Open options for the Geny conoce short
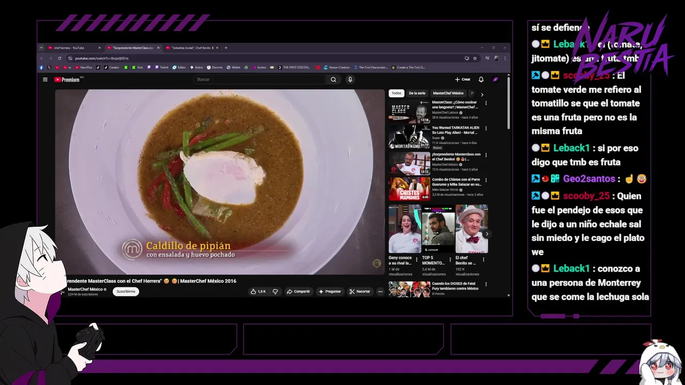This screenshot has width=685, height=385. coord(416,260)
